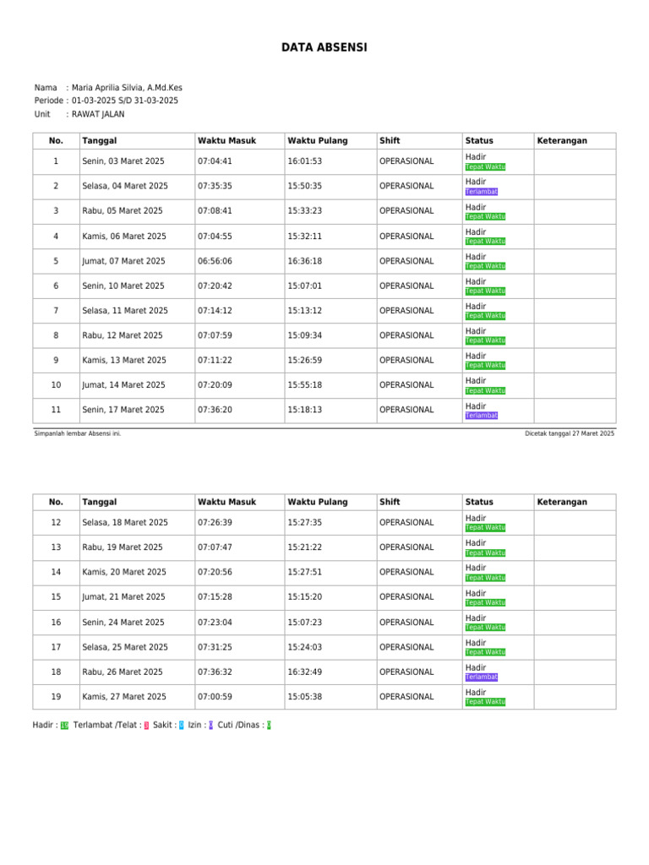
Task: Click the pink Terlambat/Telat count badge
Action: click(146, 726)
